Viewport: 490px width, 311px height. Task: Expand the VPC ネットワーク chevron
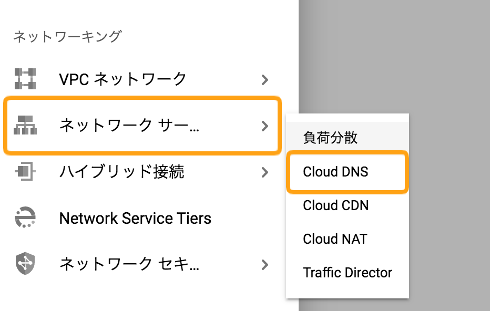(264, 80)
